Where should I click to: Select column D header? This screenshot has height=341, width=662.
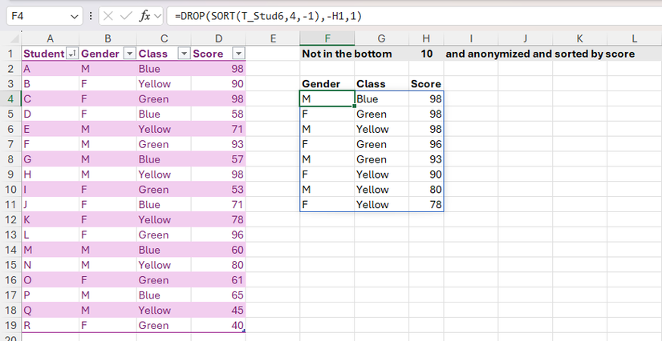pyautogui.click(x=219, y=38)
